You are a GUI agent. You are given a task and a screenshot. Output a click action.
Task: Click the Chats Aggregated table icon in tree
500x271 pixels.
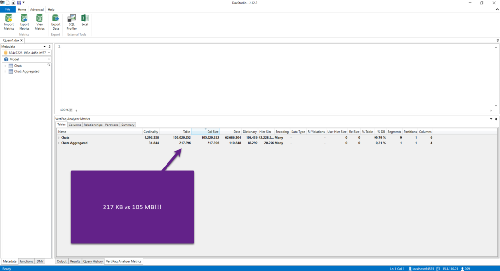click(11, 72)
